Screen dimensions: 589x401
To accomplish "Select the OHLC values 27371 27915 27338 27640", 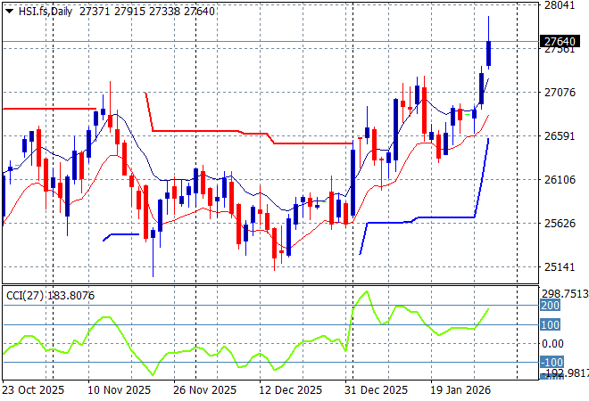I will coord(147,12).
